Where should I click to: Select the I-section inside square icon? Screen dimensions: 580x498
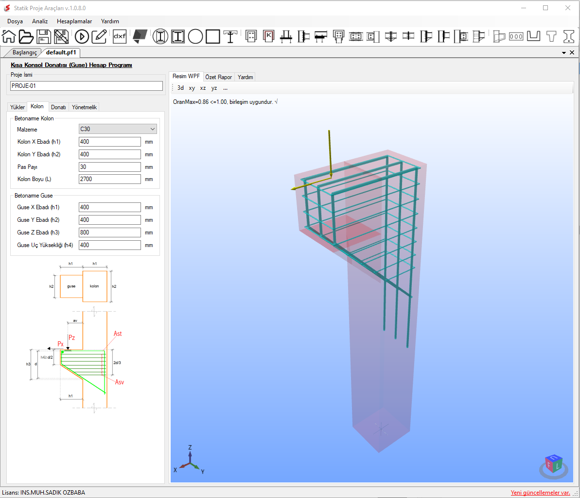click(x=178, y=36)
